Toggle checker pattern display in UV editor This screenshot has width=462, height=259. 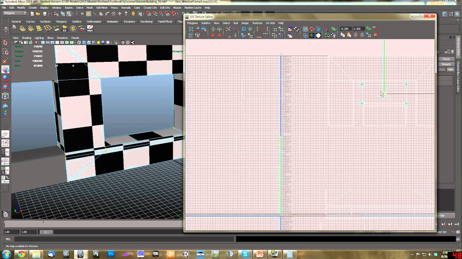pos(296,29)
